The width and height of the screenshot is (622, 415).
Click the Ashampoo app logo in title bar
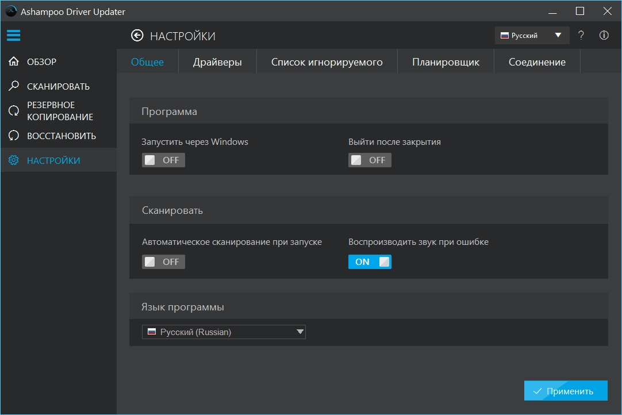pos(11,11)
